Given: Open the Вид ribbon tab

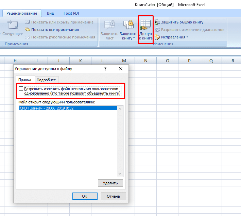Looking at the screenshot, I should 50,13.
